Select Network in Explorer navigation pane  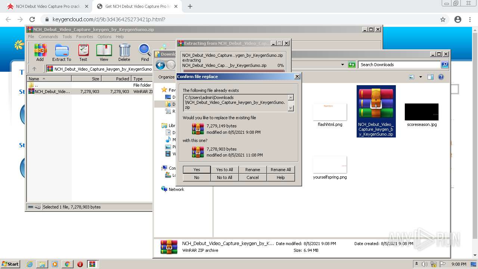coord(176,189)
